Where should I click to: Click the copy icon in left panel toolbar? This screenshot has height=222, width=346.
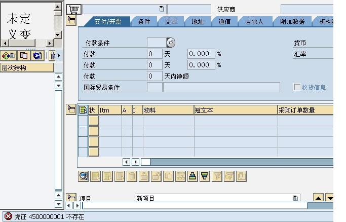(24, 55)
